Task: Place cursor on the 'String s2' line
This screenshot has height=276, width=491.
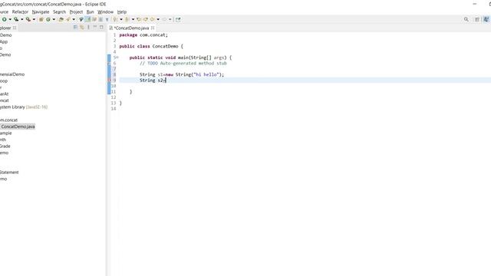Action: (x=153, y=80)
